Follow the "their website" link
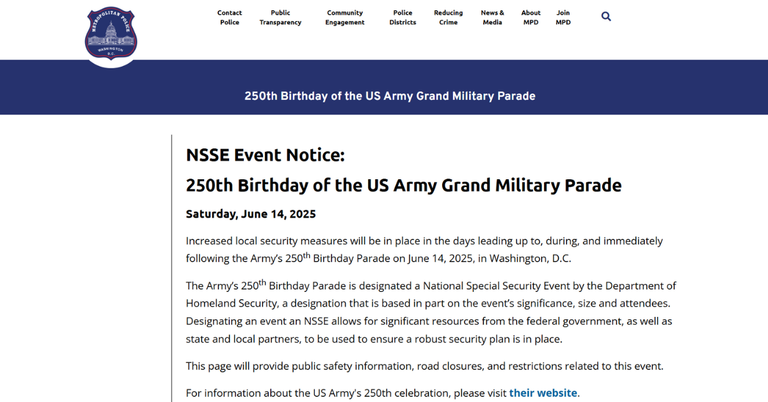 click(543, 393)
